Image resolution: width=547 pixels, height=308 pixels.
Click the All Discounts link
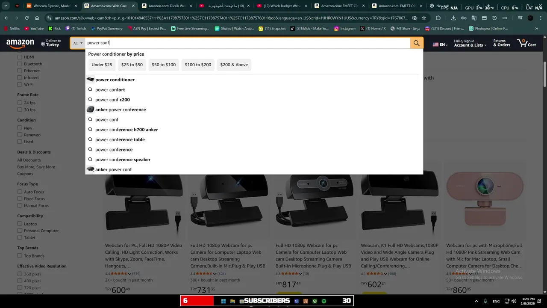coord(29,160)
